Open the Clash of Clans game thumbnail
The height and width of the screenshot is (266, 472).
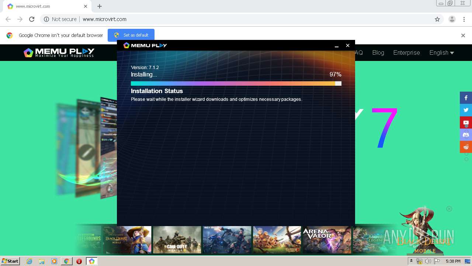(277, 240)
